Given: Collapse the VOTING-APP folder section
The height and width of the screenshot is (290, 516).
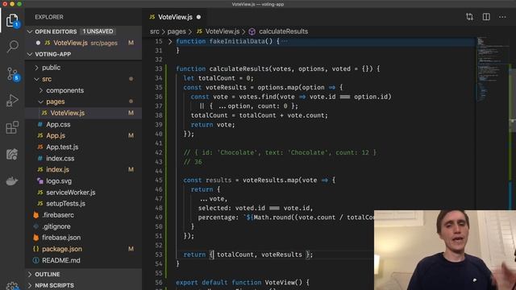Looking at the screenshot, I should [x=30, y=54].
